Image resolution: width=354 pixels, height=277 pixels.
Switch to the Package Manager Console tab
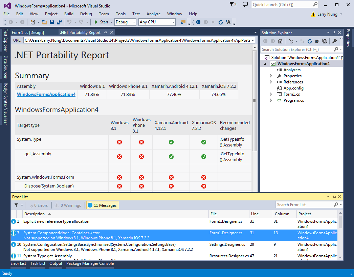(90, 263)
